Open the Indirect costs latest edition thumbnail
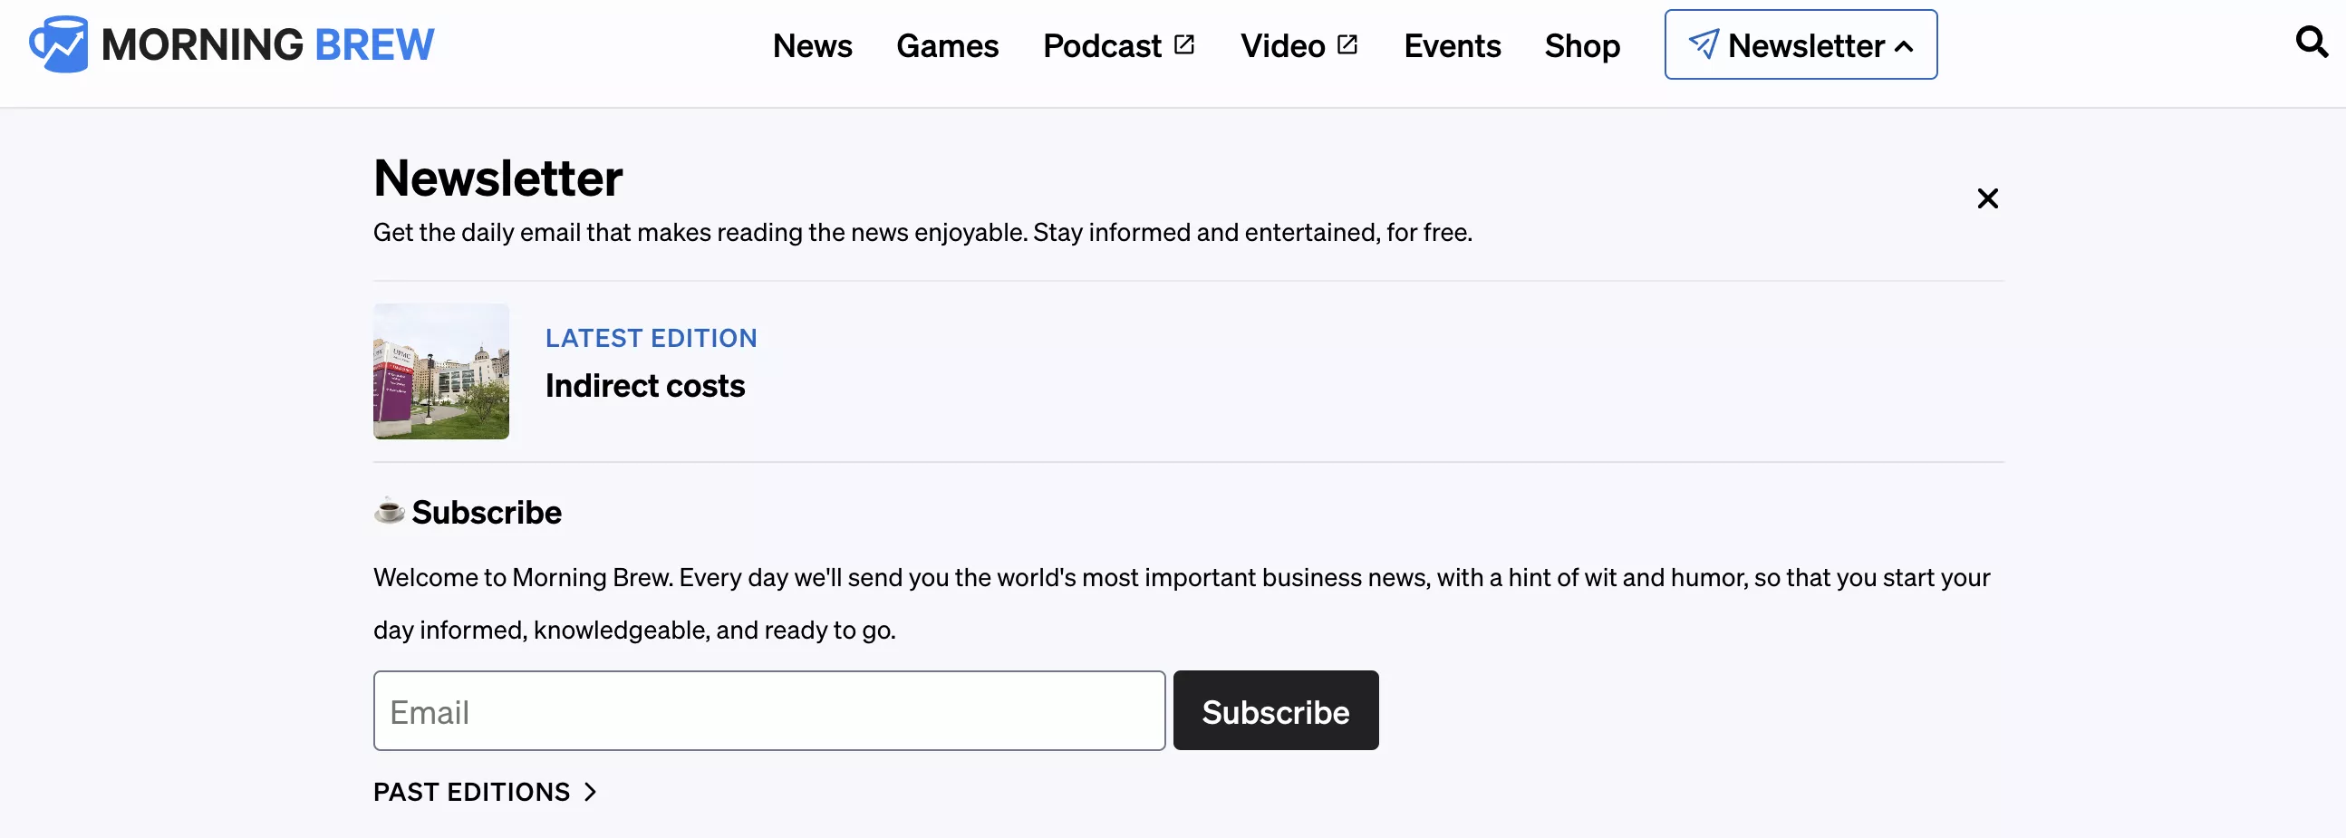The image size is (2346, 838). pyautogui.click(x=440, y=371)
